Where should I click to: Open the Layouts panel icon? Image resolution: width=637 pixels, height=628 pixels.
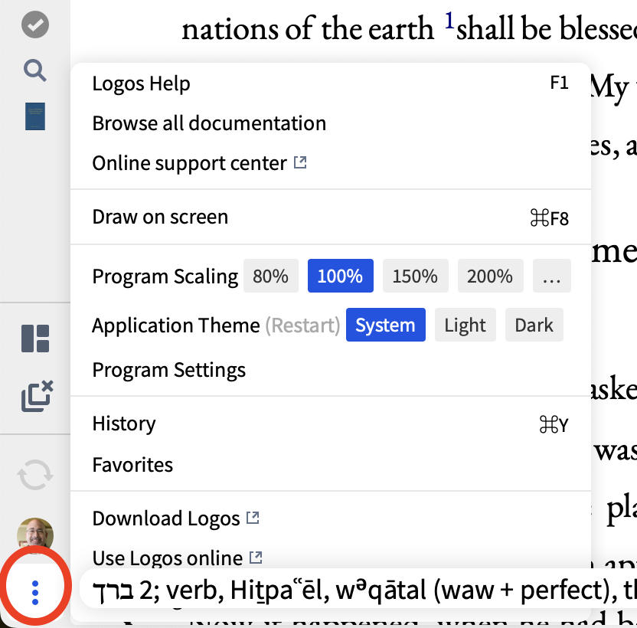35,339
